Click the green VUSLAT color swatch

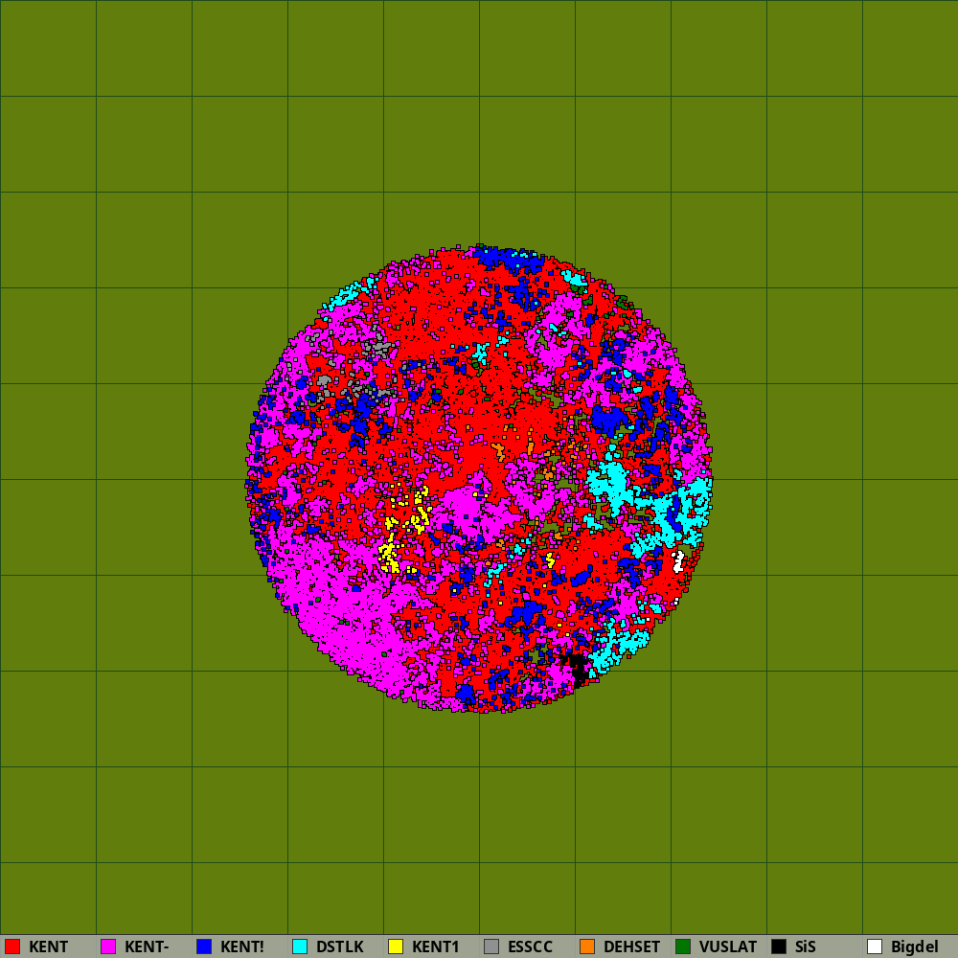683,947
